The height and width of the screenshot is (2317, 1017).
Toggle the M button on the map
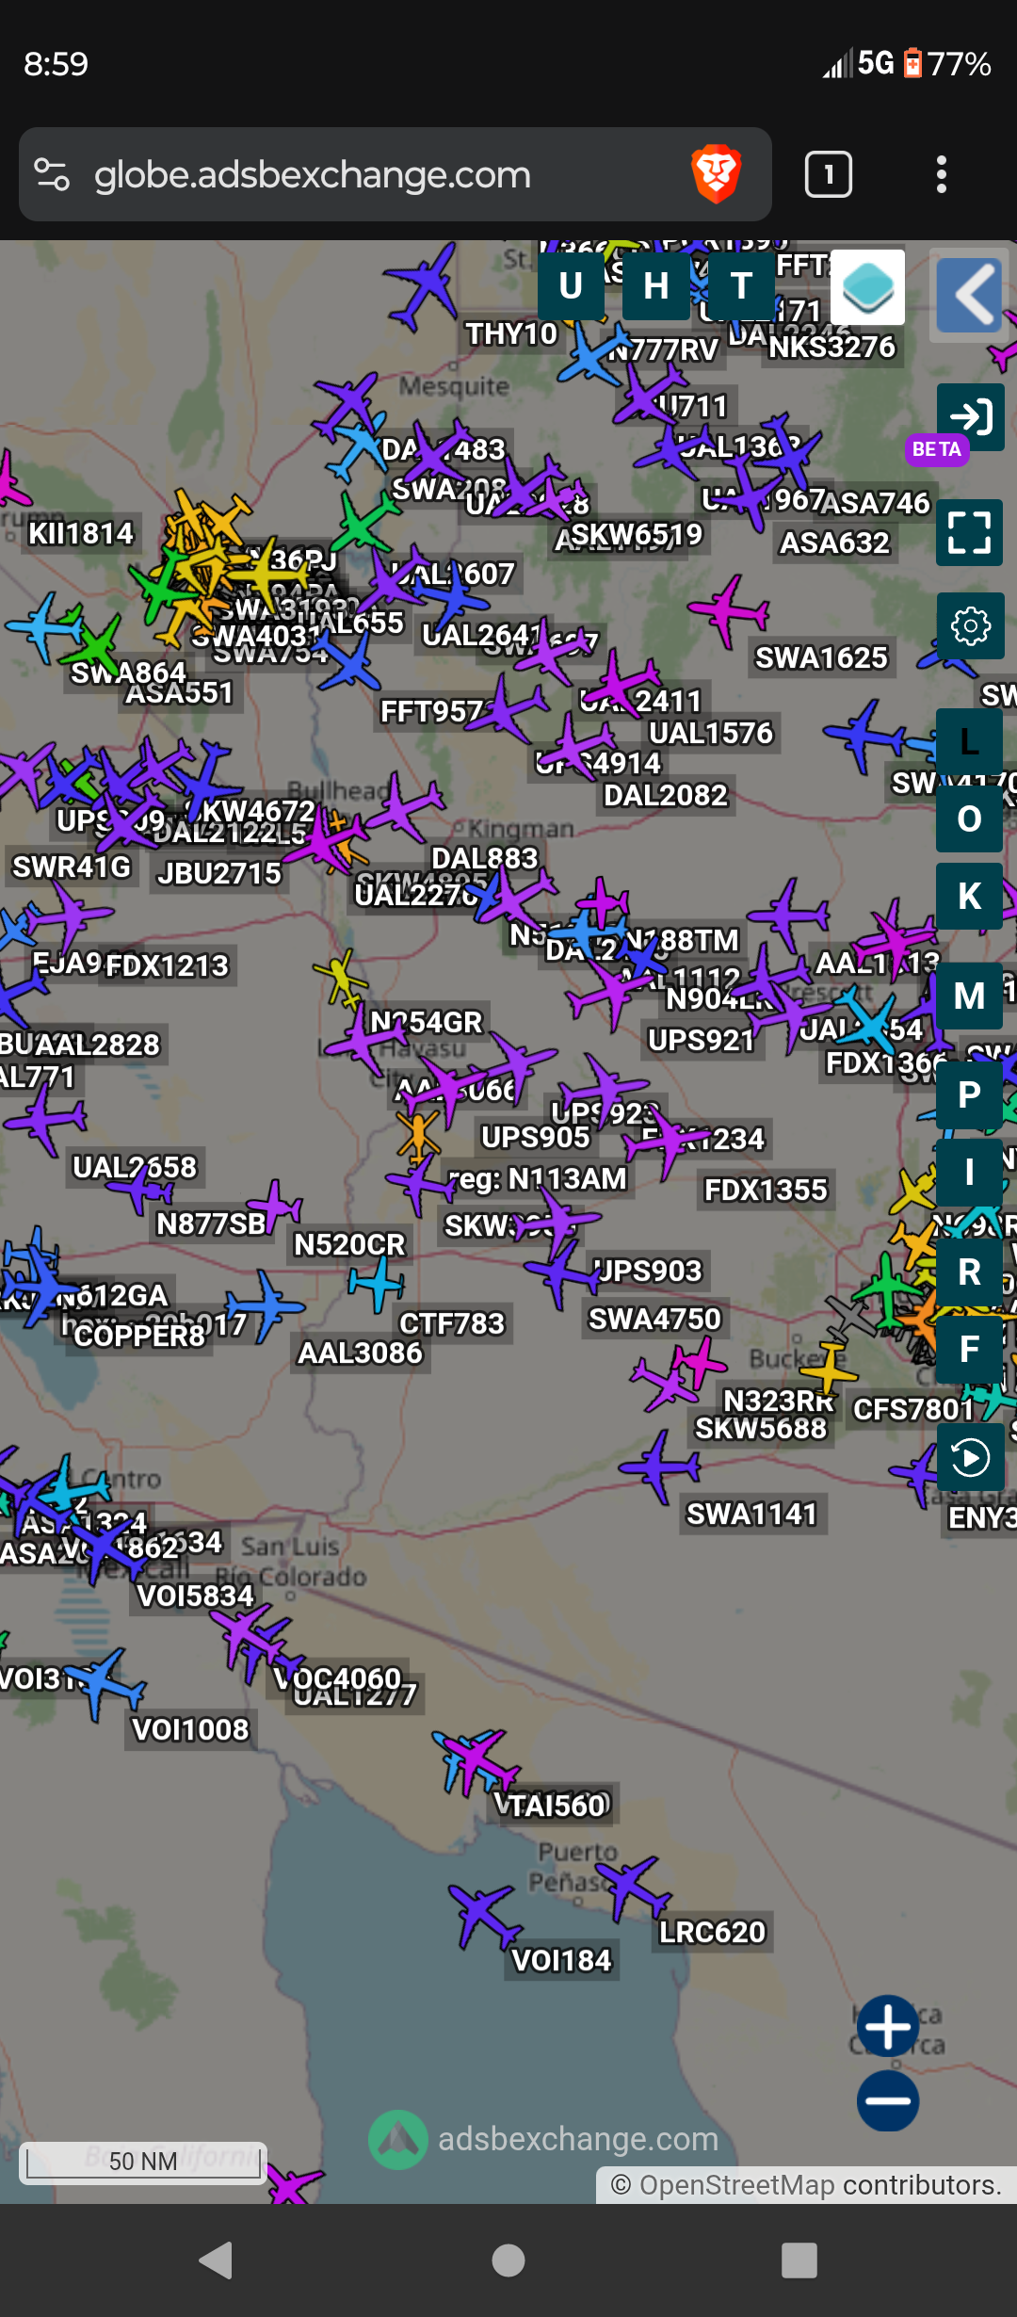tap(969, 996)
